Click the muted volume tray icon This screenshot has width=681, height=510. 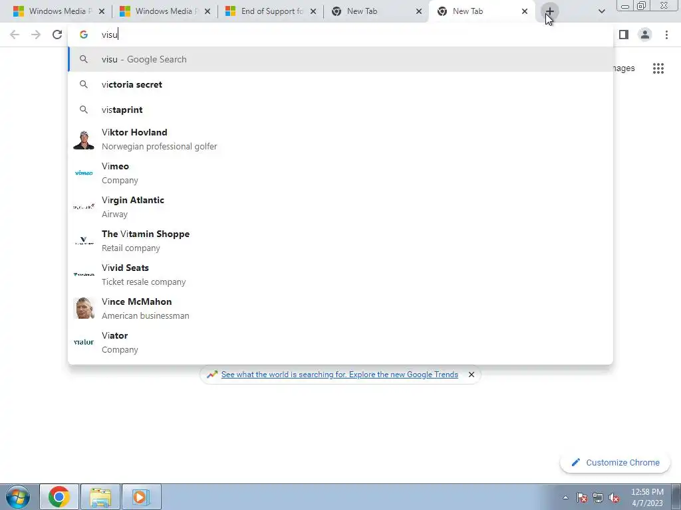[x=614, y=497]
